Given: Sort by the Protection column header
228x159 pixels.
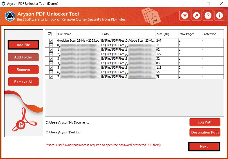Looking at the screenshot, I should click(x=212, y=34).
